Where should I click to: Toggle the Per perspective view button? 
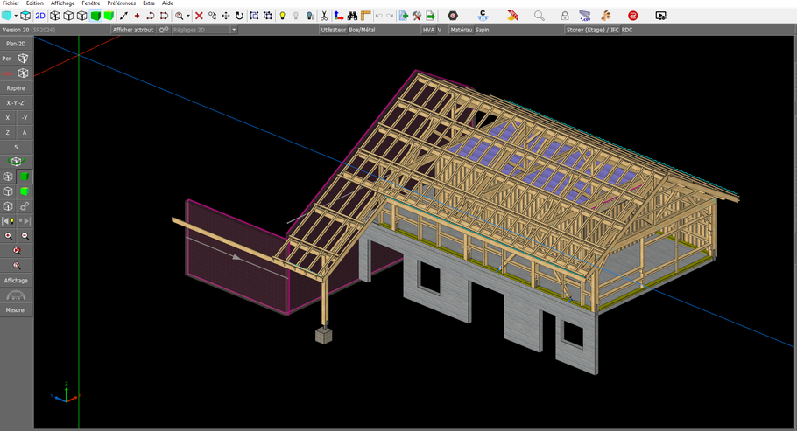click(x=16, y=58)
